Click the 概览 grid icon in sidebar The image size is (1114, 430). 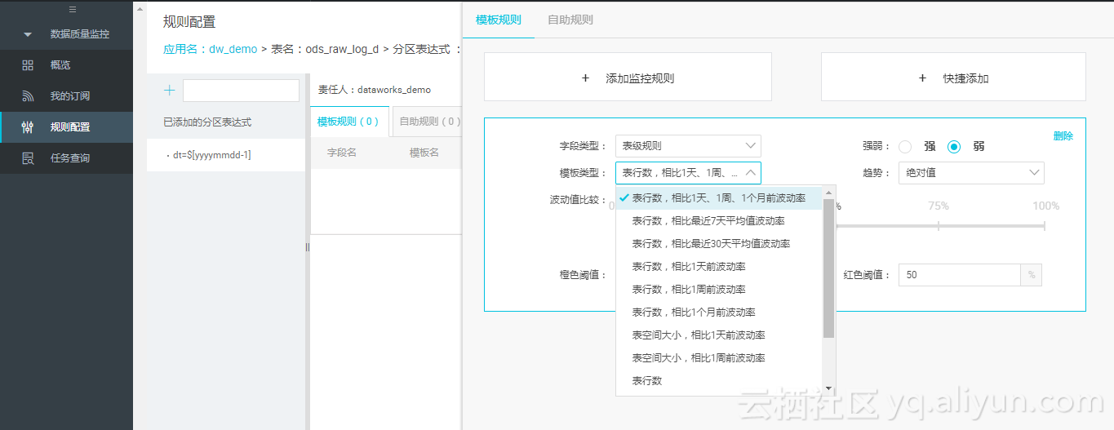[28, 65]
